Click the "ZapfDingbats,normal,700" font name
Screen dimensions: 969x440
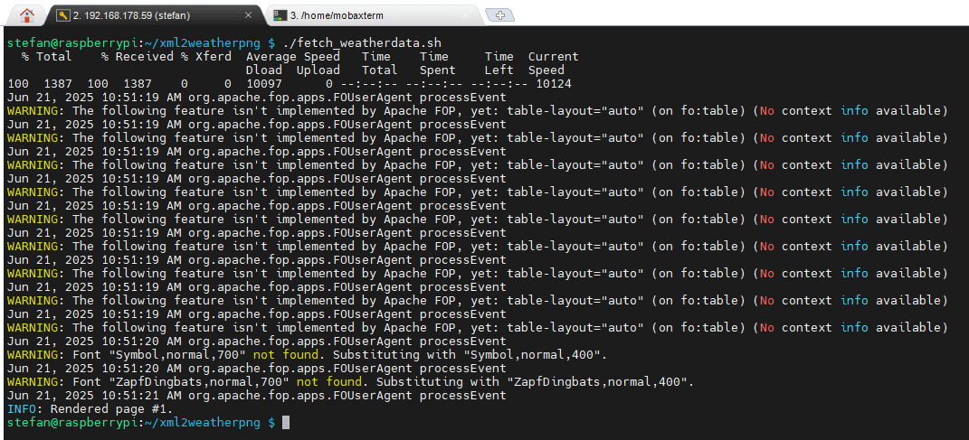(199, 382)
